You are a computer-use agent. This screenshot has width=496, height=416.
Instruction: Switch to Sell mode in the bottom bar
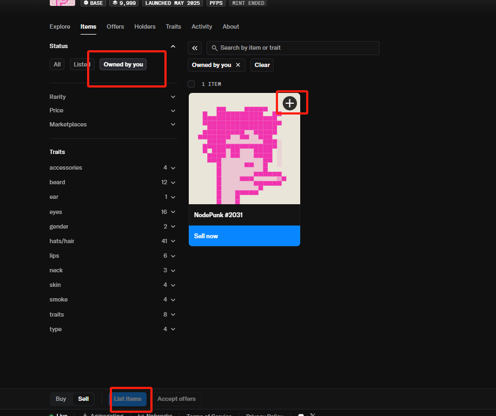[83, 399]
